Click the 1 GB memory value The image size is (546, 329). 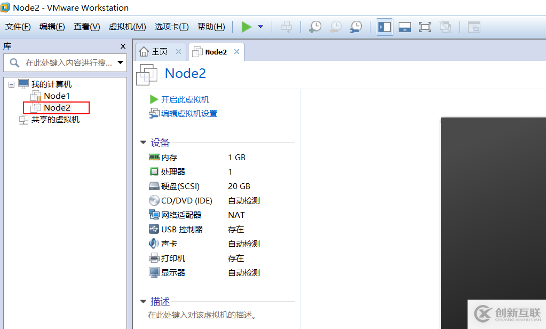pos(237,158)
